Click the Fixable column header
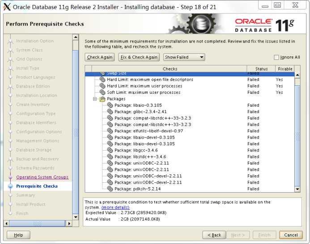The width and height of the screenshot is (310, 244). pyautogui.click(x=285, y=69)
